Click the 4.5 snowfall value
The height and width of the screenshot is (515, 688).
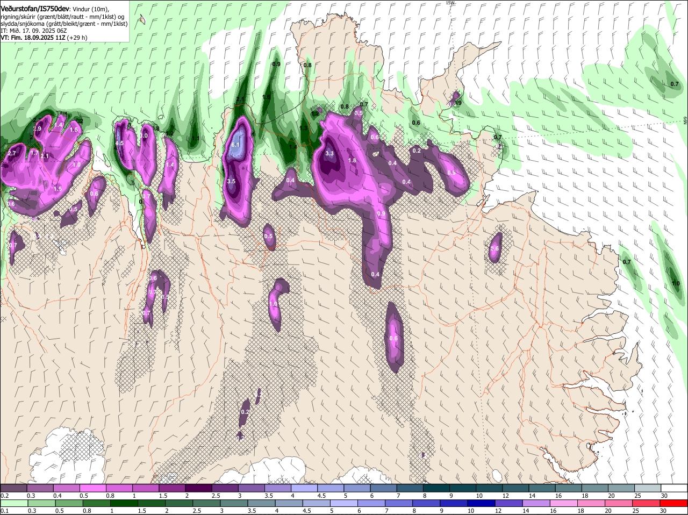click(119, 143)
